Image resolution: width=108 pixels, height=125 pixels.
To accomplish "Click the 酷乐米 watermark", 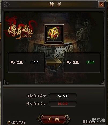I will (x=99, y=120).
